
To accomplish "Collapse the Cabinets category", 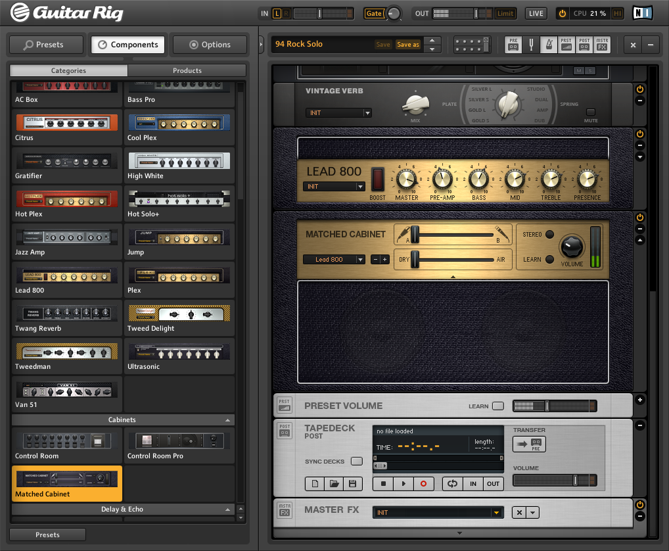I will pyautogui.click(x=228, y=420).
